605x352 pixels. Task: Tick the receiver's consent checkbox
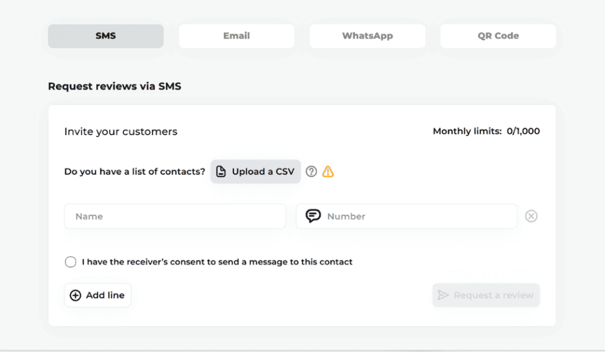[71, 262]
